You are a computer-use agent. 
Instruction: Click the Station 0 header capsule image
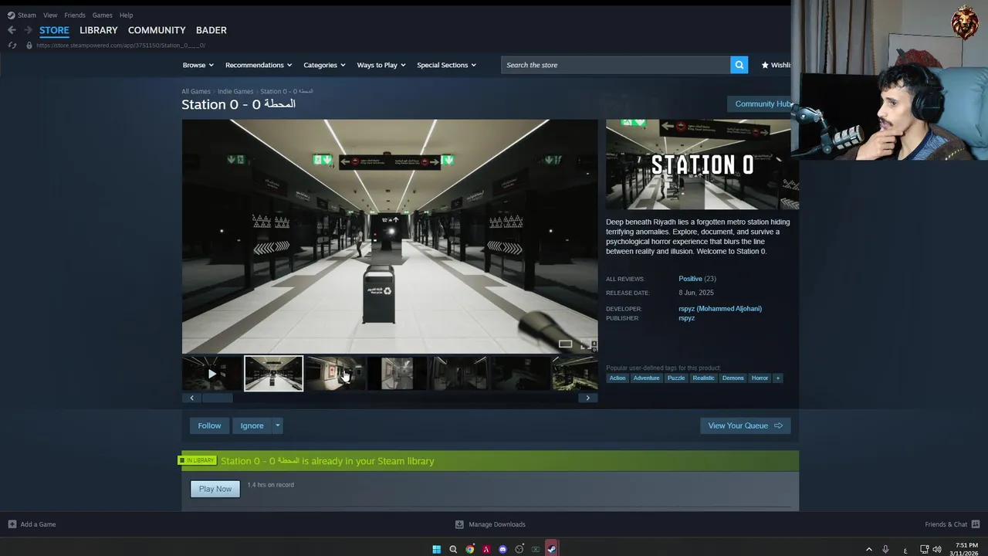[702, 164]
